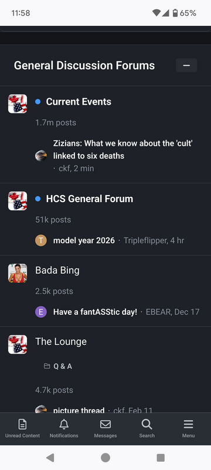This screenshot has height=470, width=211.
Task: Open 'Have a fantASStic day!' thread
Action: (x=95, y=312)
